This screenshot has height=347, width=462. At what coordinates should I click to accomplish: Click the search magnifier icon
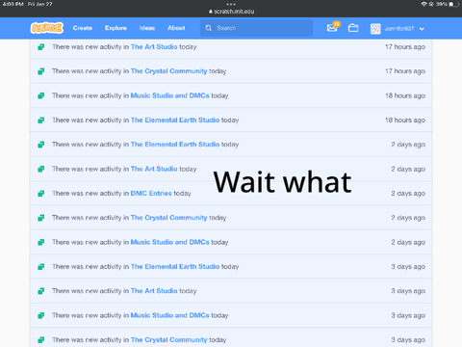(209, 28)
